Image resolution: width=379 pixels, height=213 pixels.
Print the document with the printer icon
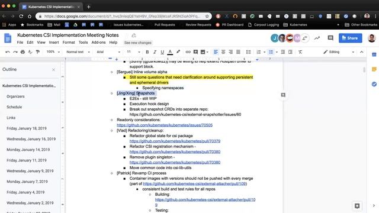pyautogui.click(x=23, y=52)
